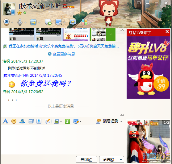The height and width of the screenshot is (164, 172).
Task: Start remote desktop assistance icon
Action: pyautogui.click(x=59, y=22)
